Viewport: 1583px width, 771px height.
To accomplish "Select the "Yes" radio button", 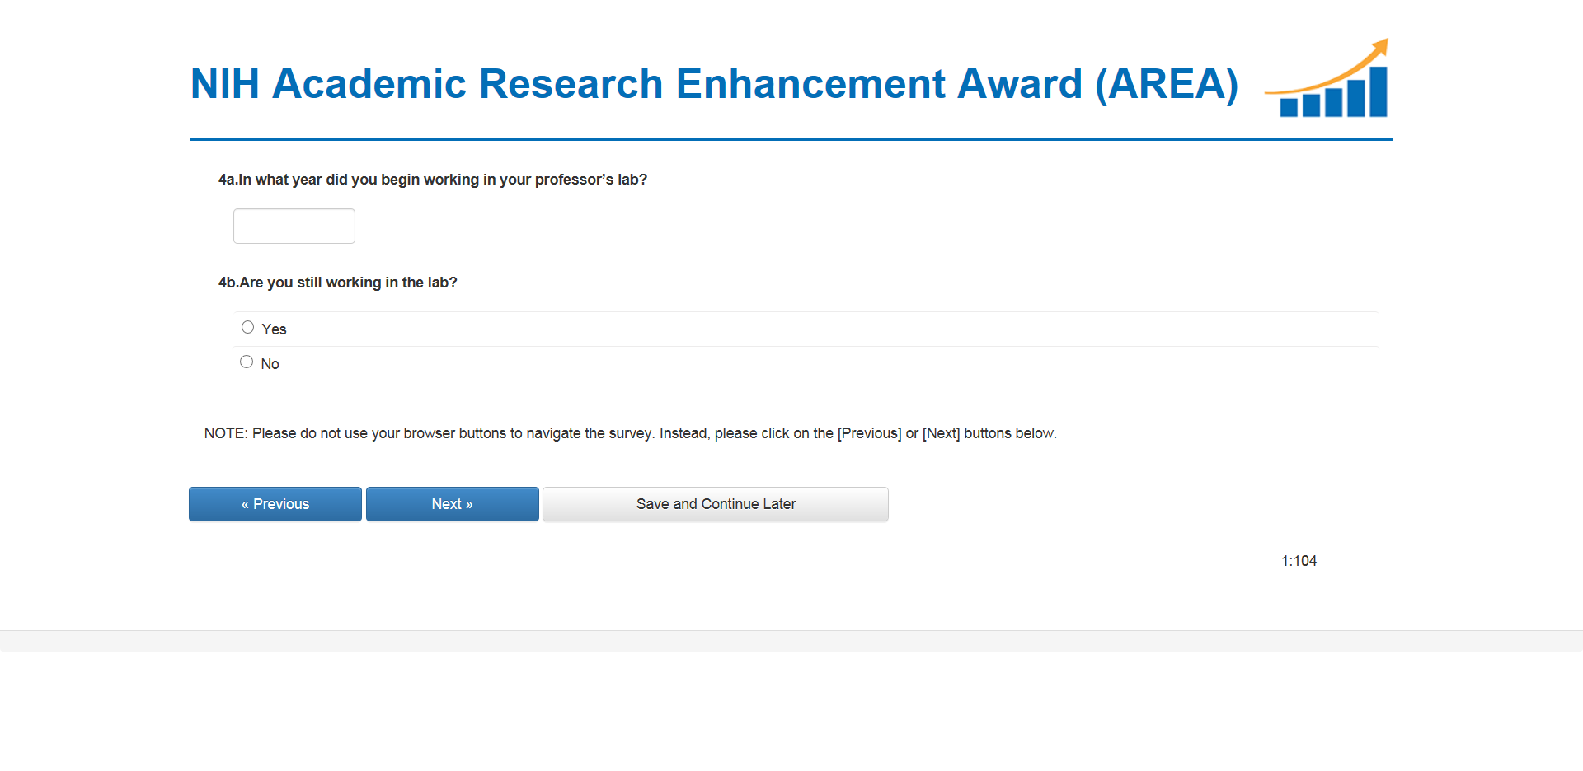I will point(247,328).
